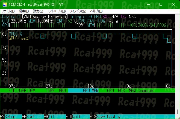
Task: Click the CPU column header
Action: 110,90
